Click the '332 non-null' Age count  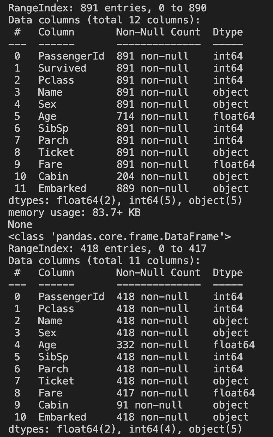152,345
